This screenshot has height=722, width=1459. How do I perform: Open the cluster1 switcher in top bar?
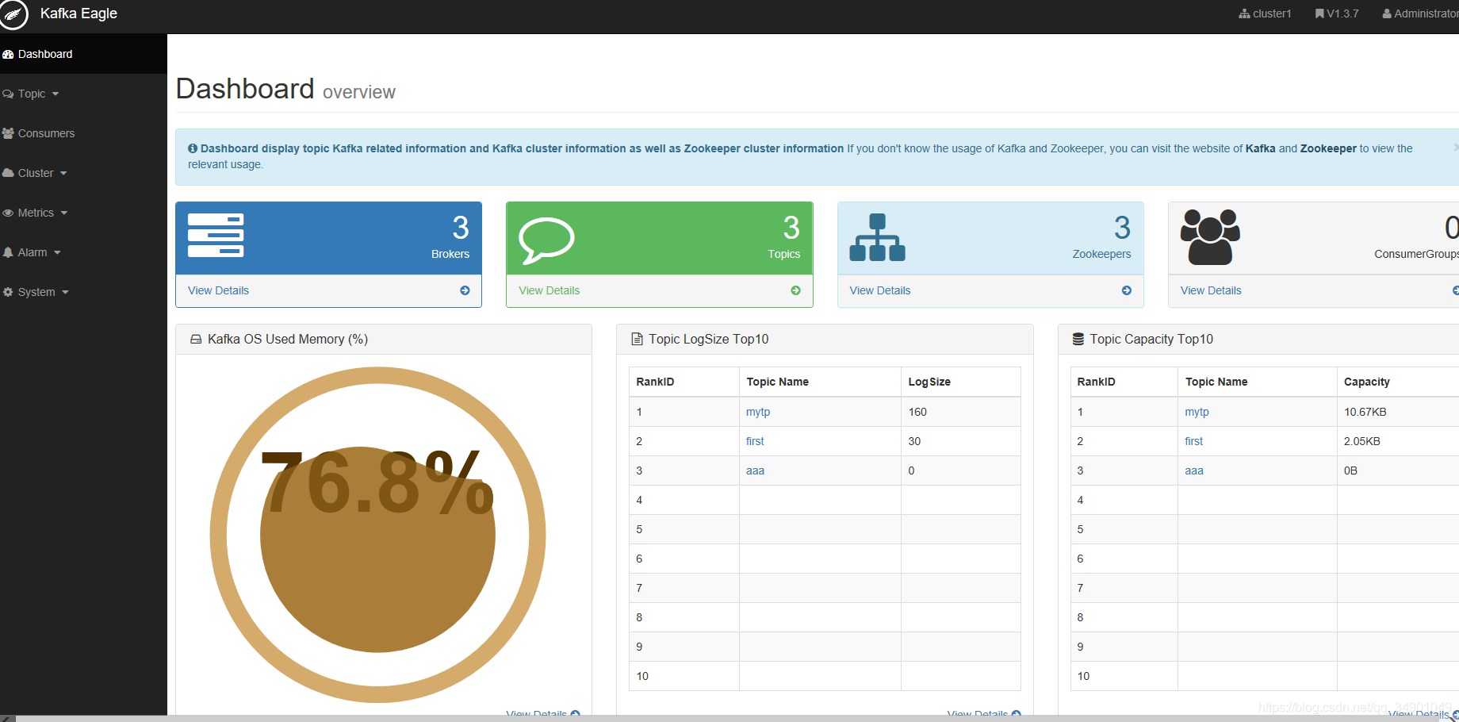pyautogui.click(x=1265, y=13)
